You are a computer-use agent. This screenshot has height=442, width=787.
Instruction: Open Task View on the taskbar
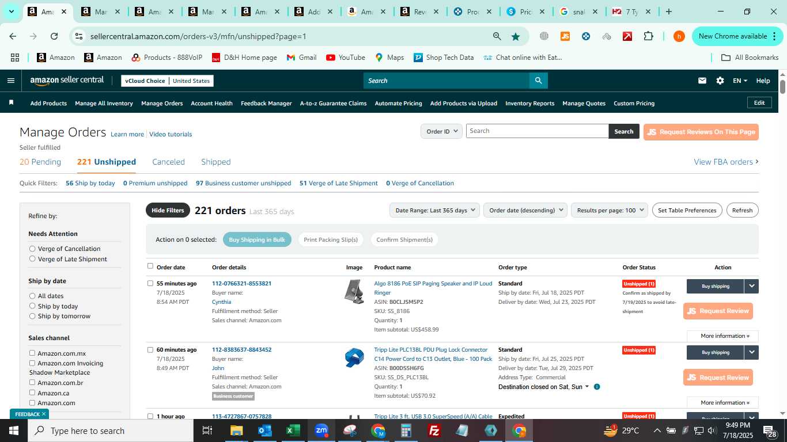pos(208,430)
